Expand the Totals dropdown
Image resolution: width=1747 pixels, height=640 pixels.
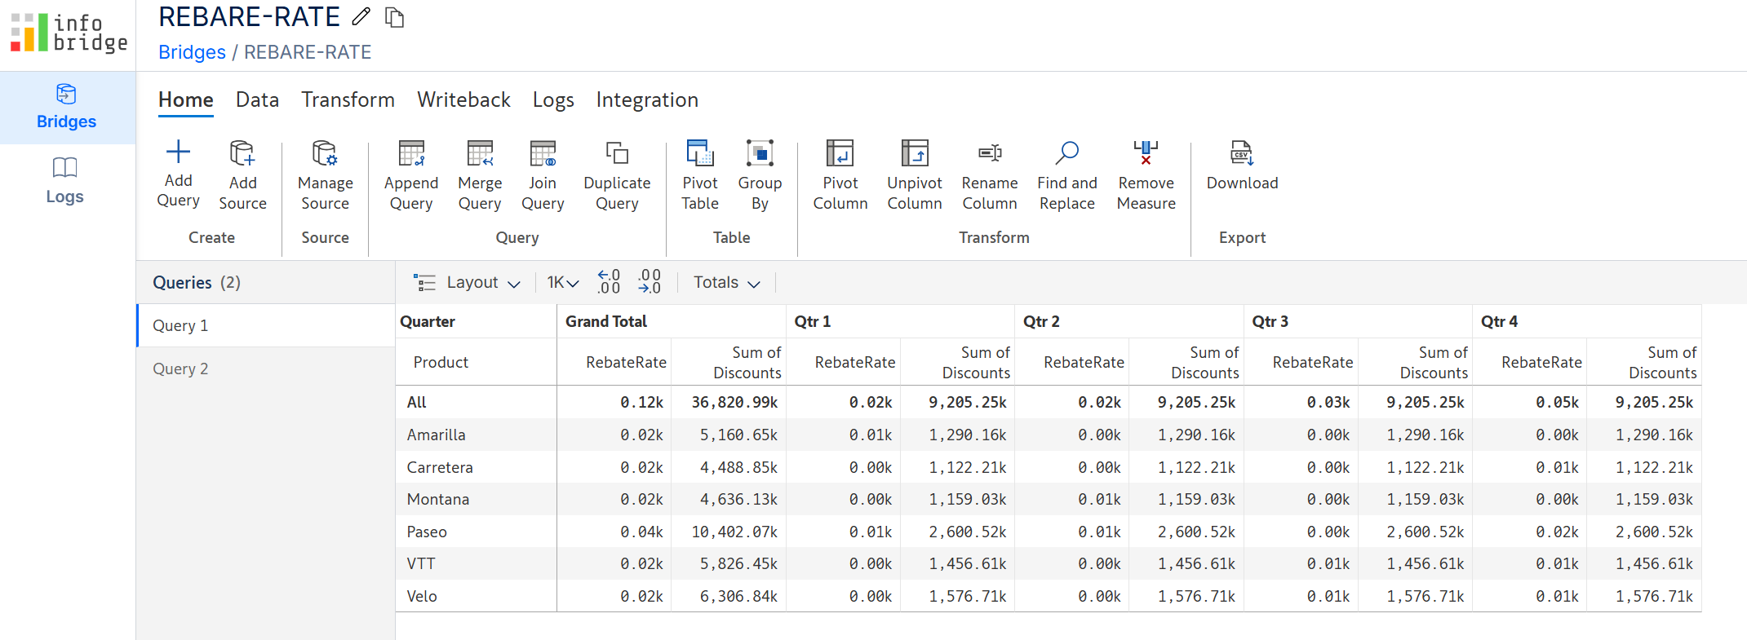pos(726,282)
